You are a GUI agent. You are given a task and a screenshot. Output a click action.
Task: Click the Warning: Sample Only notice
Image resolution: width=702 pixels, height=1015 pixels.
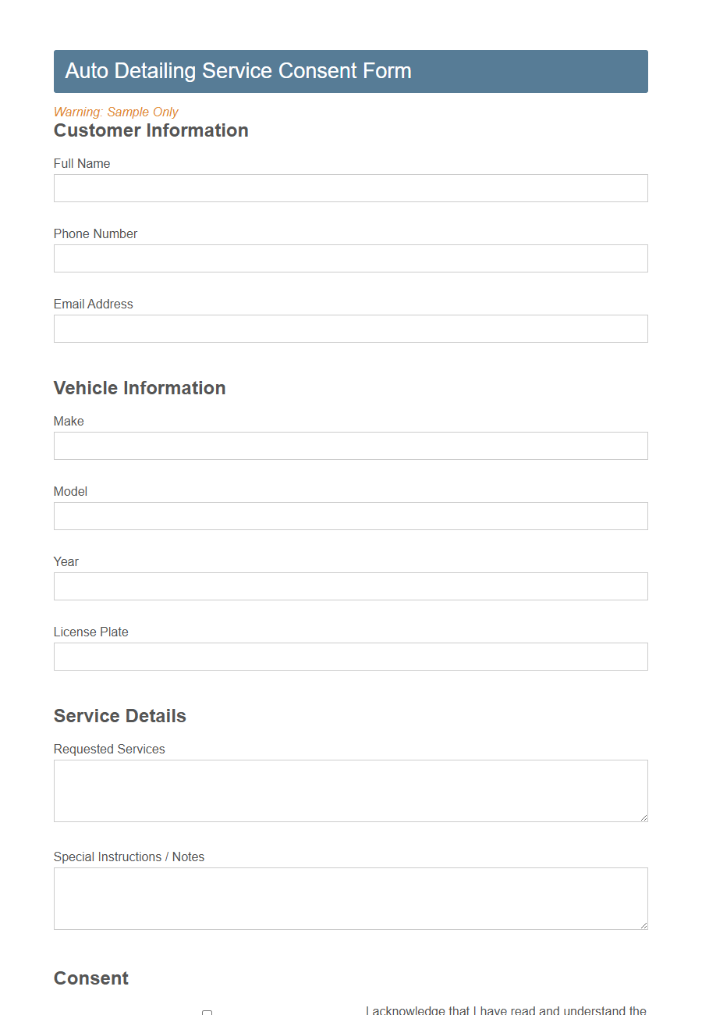(115, 112)
